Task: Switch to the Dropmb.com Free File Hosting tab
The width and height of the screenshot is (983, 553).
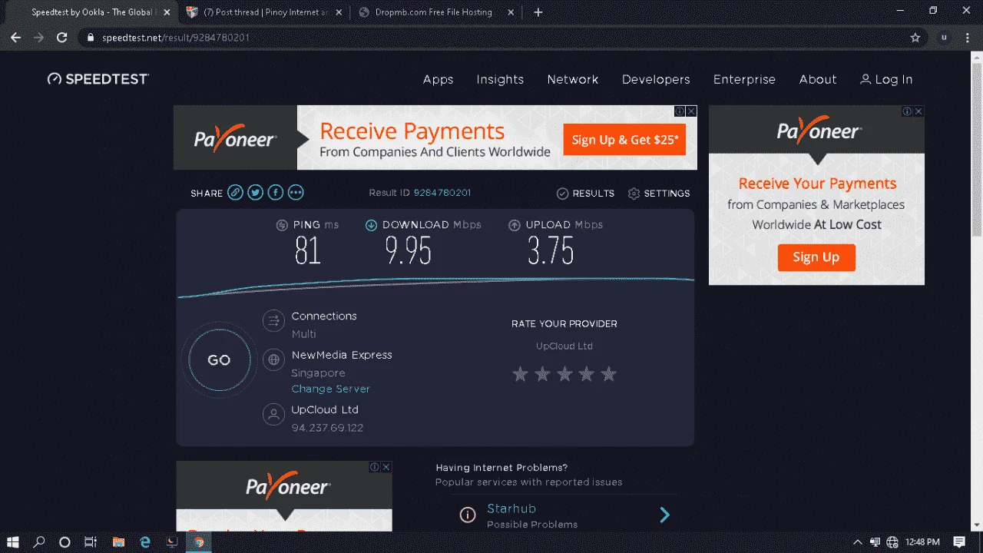Action: coord(433,12)
